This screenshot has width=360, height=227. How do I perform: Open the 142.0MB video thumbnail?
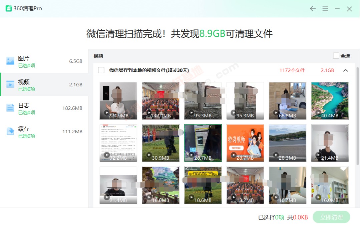pyautogui.click(x=160, y=101)
